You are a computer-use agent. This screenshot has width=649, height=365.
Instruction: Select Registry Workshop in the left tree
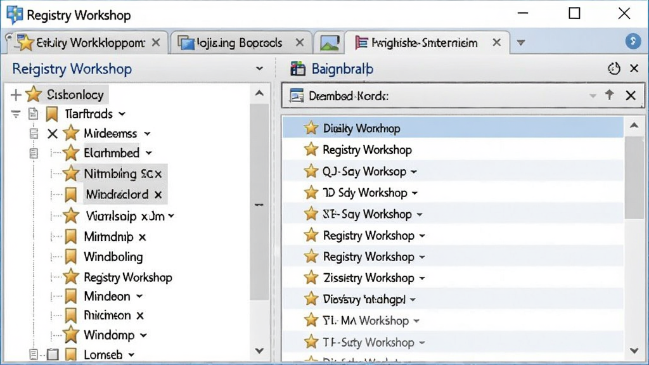[x=128, y=278]
